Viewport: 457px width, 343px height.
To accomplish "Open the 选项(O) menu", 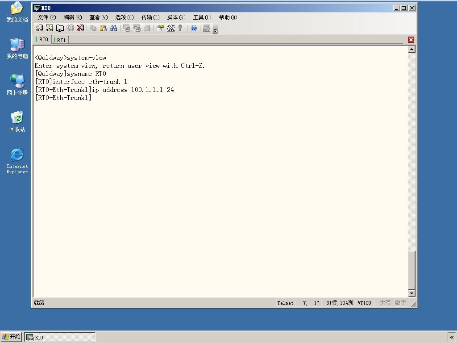I will pos(125,17).
